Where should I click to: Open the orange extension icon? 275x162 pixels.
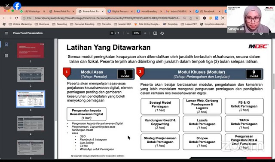211,18
